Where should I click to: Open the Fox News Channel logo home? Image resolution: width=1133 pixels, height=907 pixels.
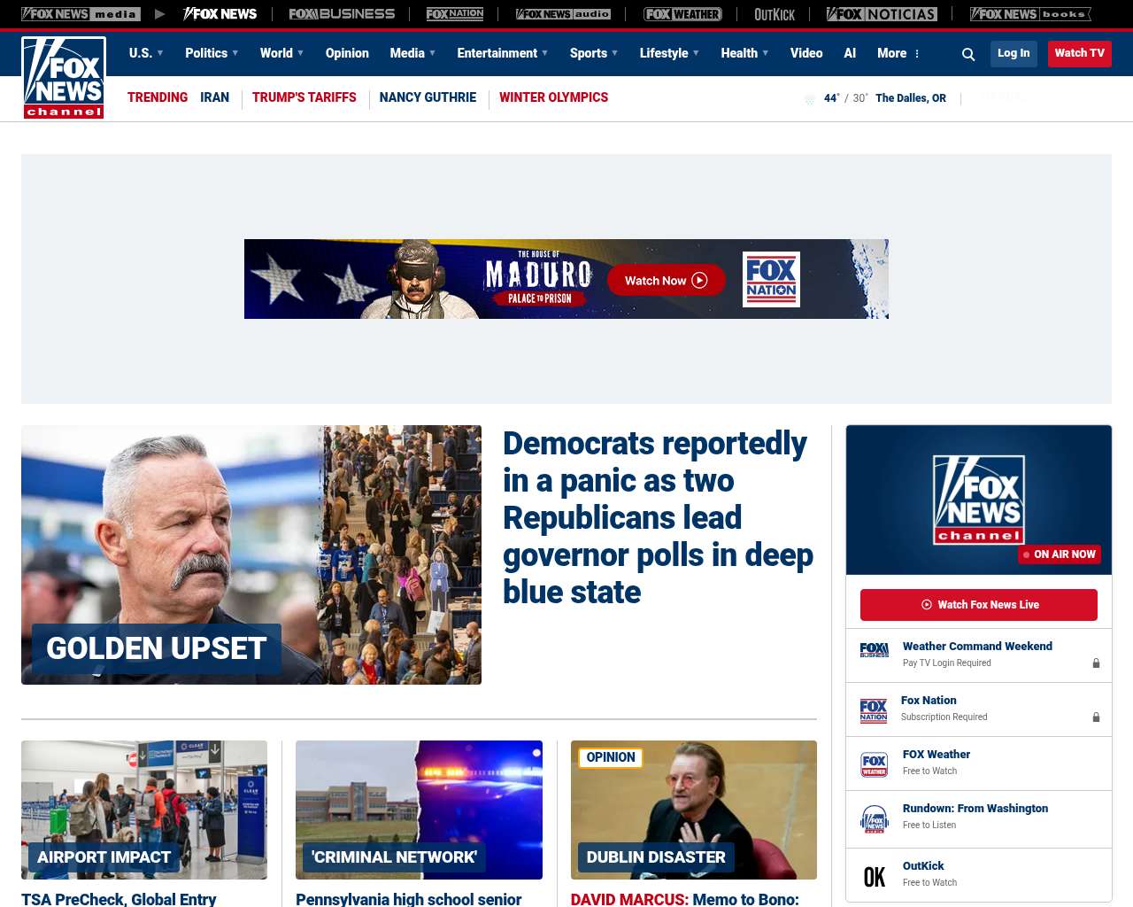64,78
